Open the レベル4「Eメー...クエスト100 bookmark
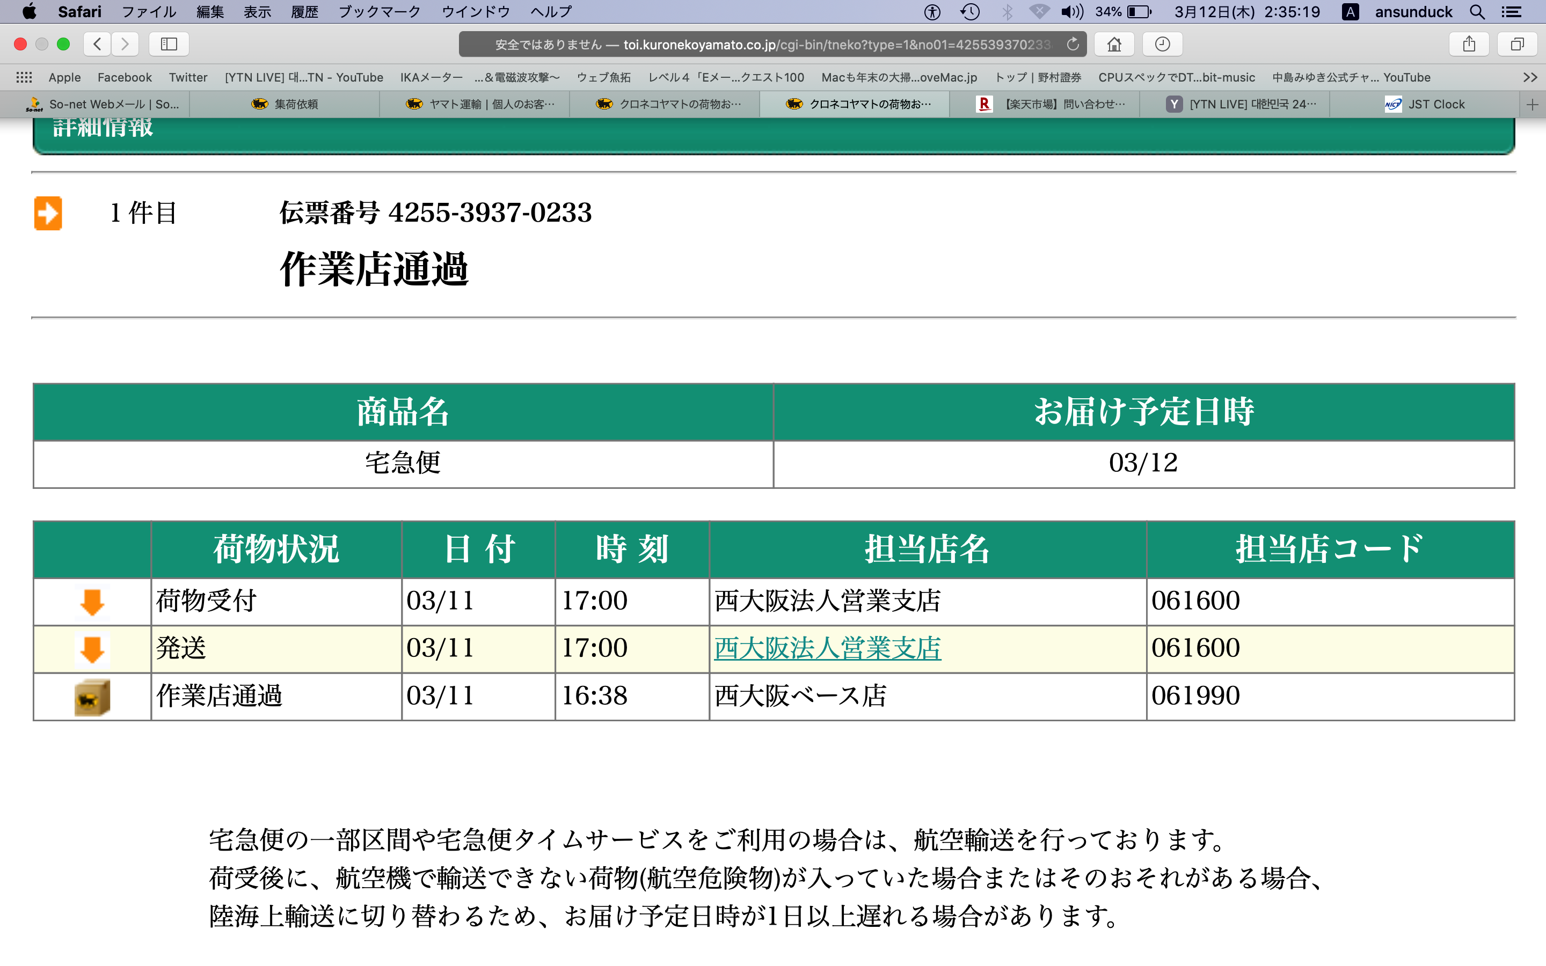This screenshot has height=966, width=1546. pos(726,77)
